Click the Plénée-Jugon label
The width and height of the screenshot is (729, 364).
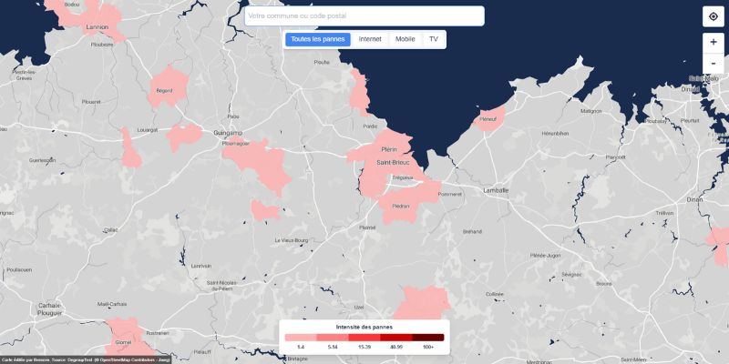pos(545,256)
